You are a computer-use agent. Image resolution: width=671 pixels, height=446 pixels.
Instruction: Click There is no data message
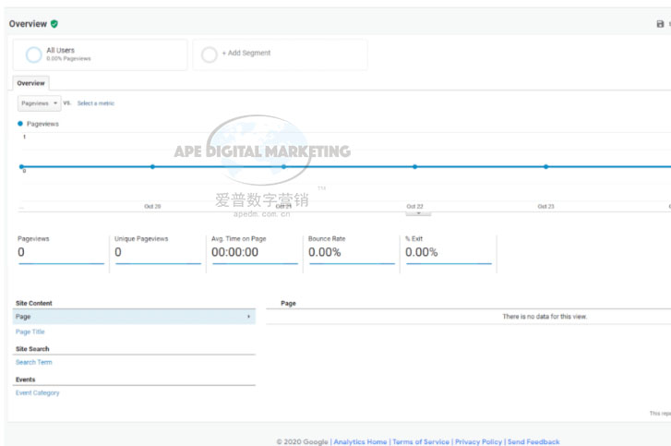click(x=545, y=317)
